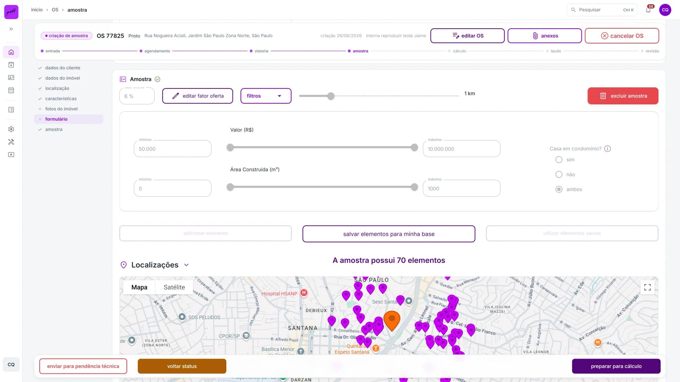The height and width of the screenshot is (382, 680).
Task: Click the CQ badge at sidebar bottom
Action: [11, 364]
